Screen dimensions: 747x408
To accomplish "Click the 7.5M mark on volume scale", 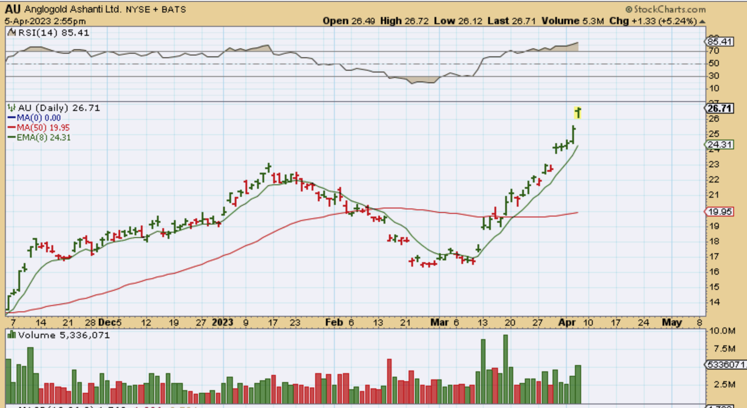I will (725, 348).
